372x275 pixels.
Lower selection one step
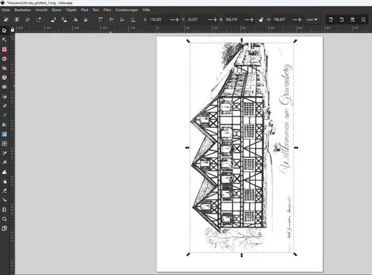click(x=122, y=20)
